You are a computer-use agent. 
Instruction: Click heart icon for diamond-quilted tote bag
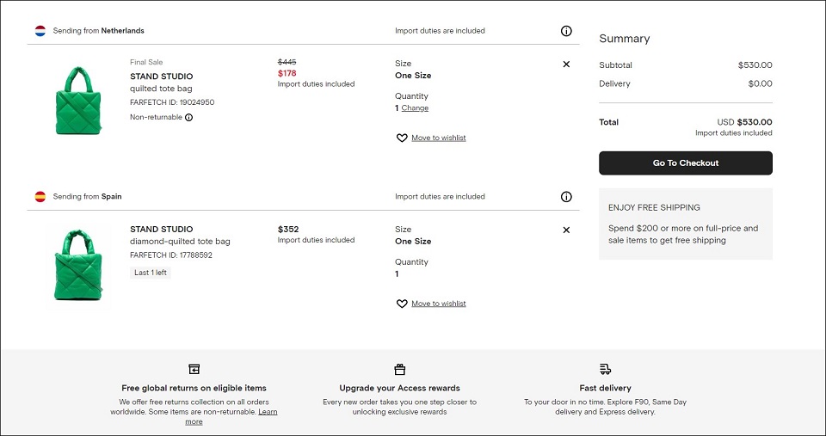pyautogui.click(x=402, y=304)
